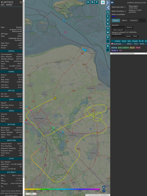Click the SPATIAL section header
The height and width of the screenshot is (196, 147).
point(11,51)
